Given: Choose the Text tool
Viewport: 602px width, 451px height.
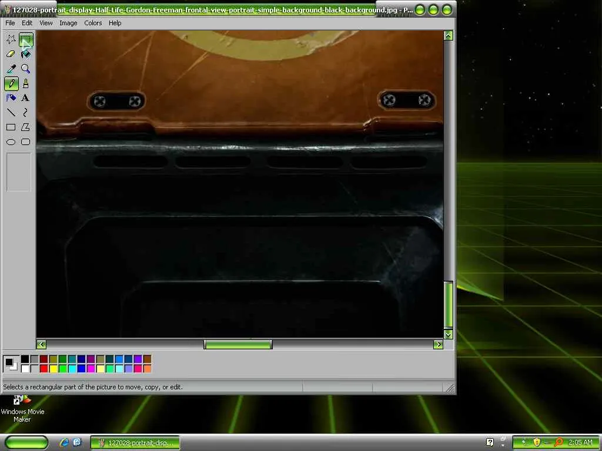Looking at the screenshot, I should 26,98.
